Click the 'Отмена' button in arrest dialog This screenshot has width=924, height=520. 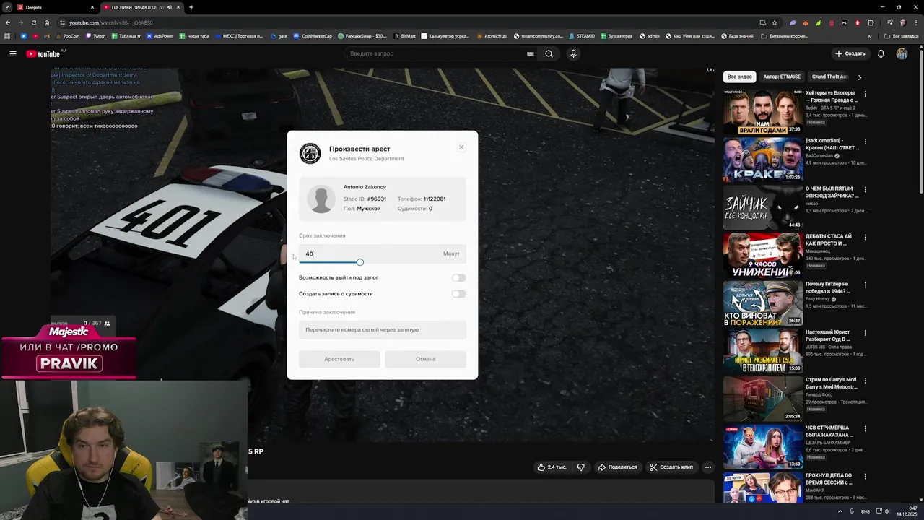click(425, 359)
